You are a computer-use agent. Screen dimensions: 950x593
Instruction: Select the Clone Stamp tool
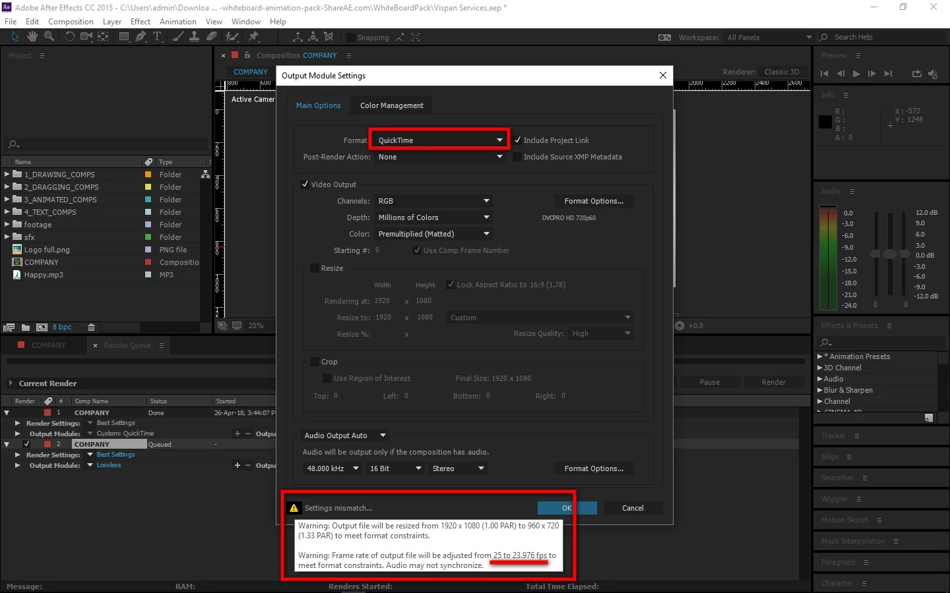(x=195, y=37)
